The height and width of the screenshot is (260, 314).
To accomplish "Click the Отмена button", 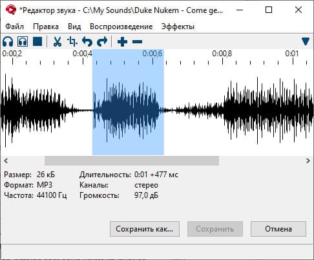I will click(278, 229).
